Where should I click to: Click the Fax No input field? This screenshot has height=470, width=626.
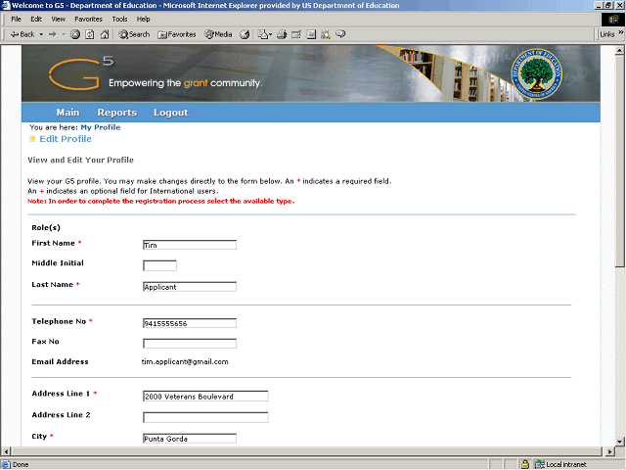[x=190, y=344]
